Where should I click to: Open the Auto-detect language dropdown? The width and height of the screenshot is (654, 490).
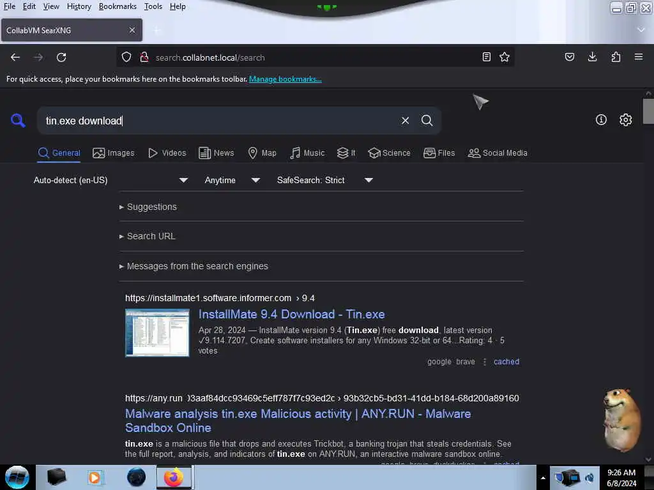tap(110, 180)
